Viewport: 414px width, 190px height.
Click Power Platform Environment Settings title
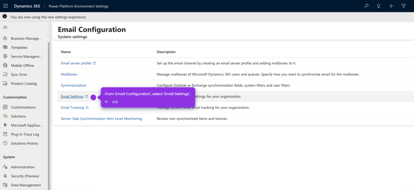pyautogui.click(x=78, y=6)
